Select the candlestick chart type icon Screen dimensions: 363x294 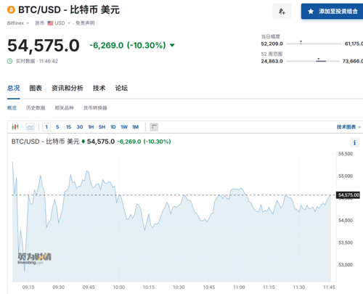15,127
